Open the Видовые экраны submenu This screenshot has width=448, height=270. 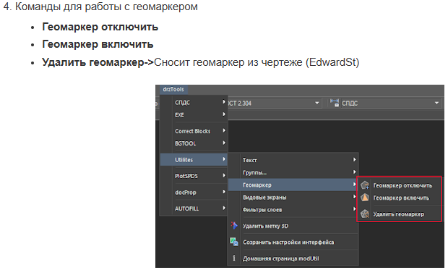(x=293, y=198)
